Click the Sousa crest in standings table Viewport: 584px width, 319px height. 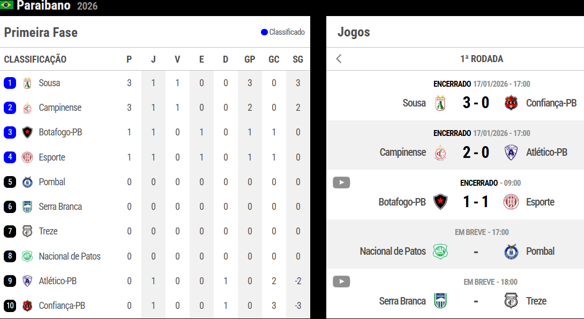pos(27,83)
